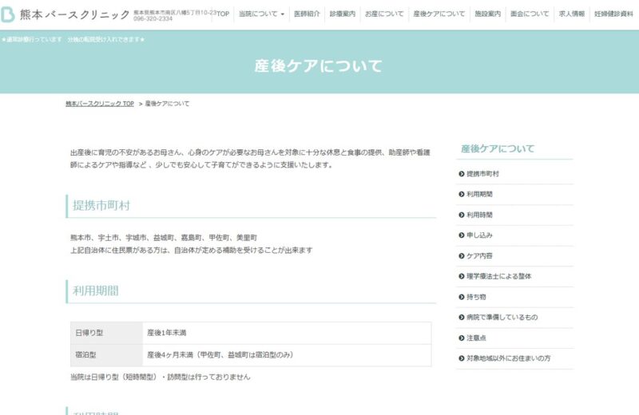This screenshot has width=639, height=415.
Task: Click the 産後ケアについて banner title
Action: [319, 66]
